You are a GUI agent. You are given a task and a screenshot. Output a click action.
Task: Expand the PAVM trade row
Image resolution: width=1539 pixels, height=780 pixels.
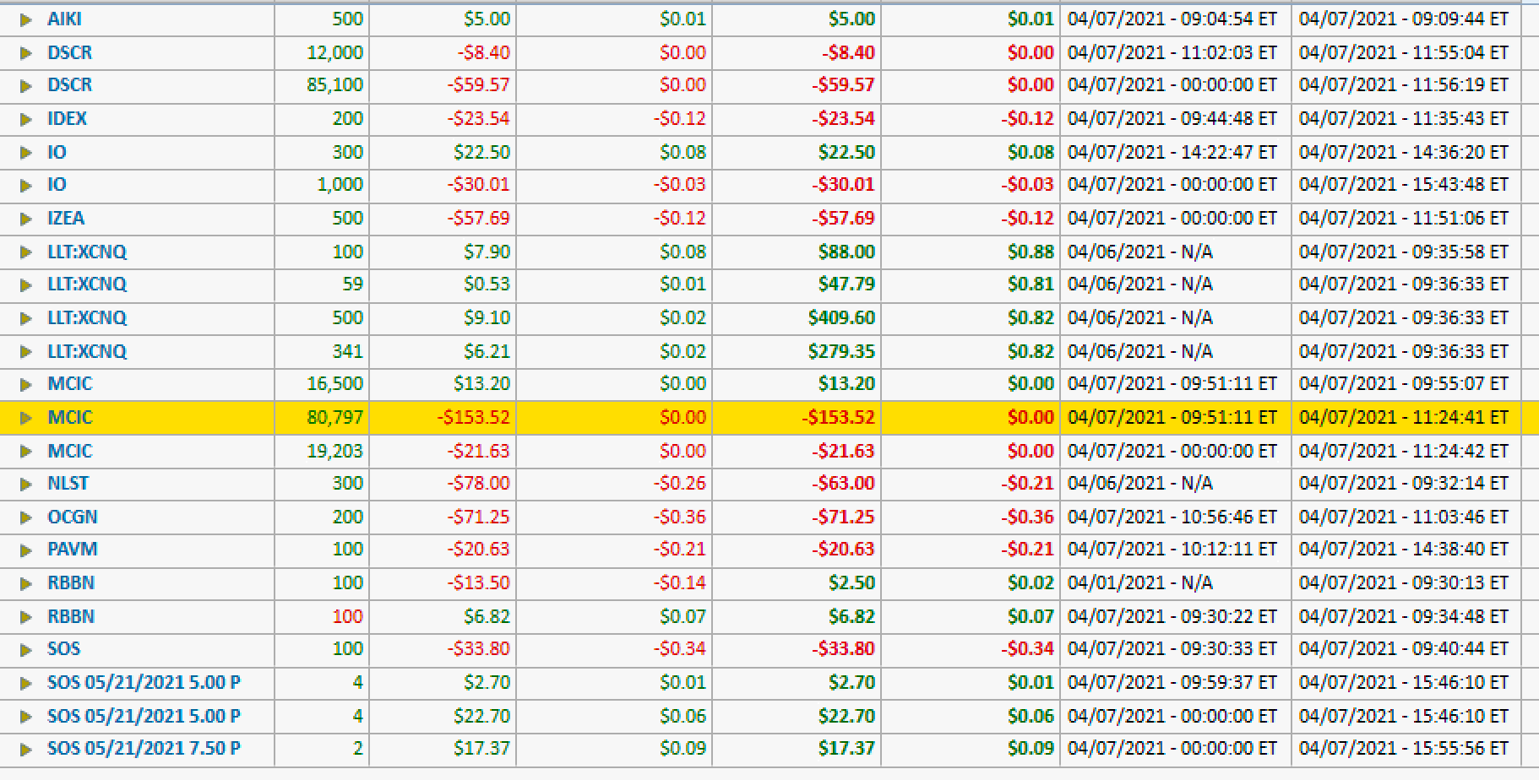[26, 550]
